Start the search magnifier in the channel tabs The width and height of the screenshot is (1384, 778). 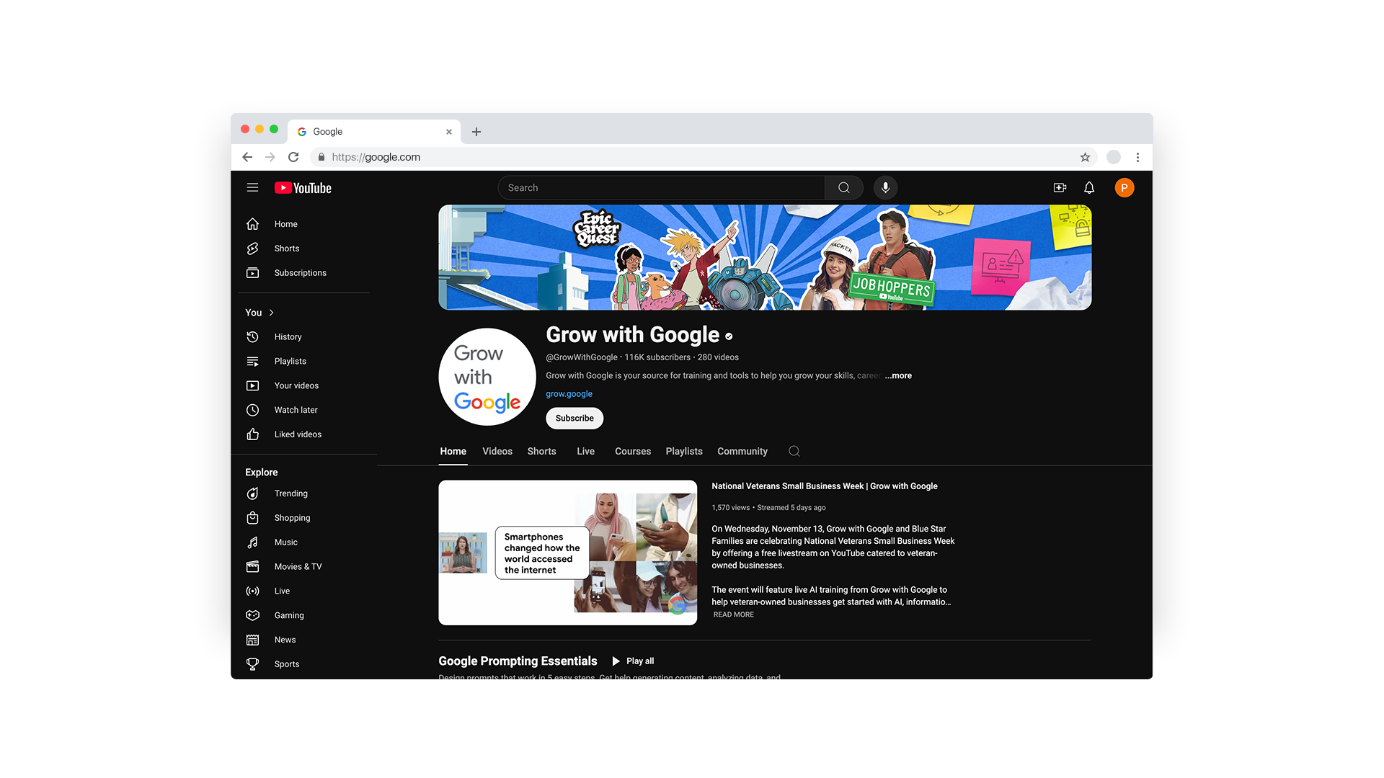click(x=794, y=450)
